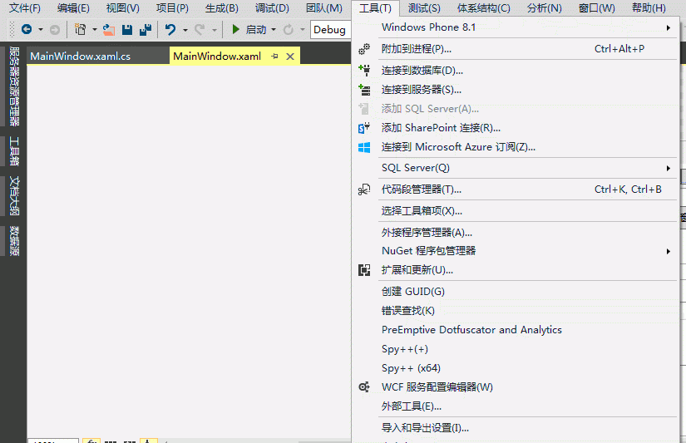Close the MainWindow.xaml tab
Screen dimensions: 686x443
click(289, 57)
